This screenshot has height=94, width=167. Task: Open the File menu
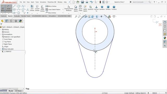[21, 2]
